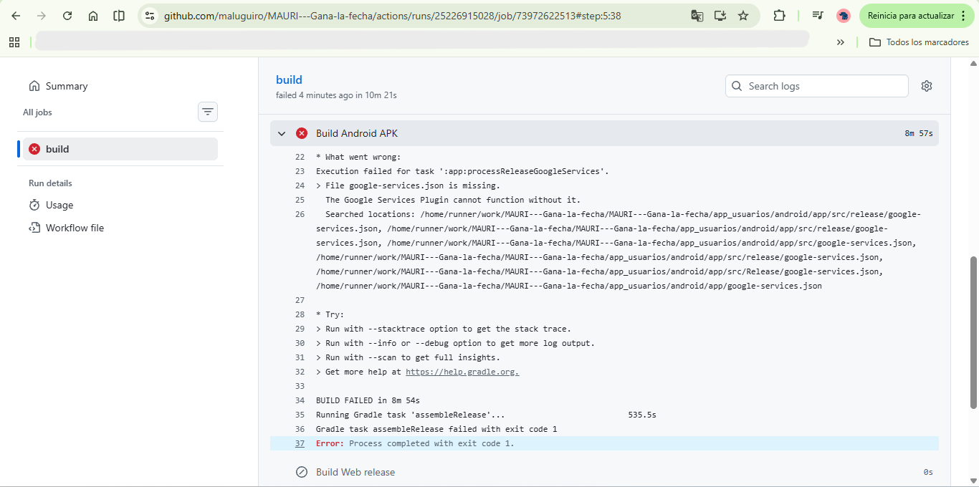
Task: Click the skipped icon on Build Web release
Action: point(302,472)
